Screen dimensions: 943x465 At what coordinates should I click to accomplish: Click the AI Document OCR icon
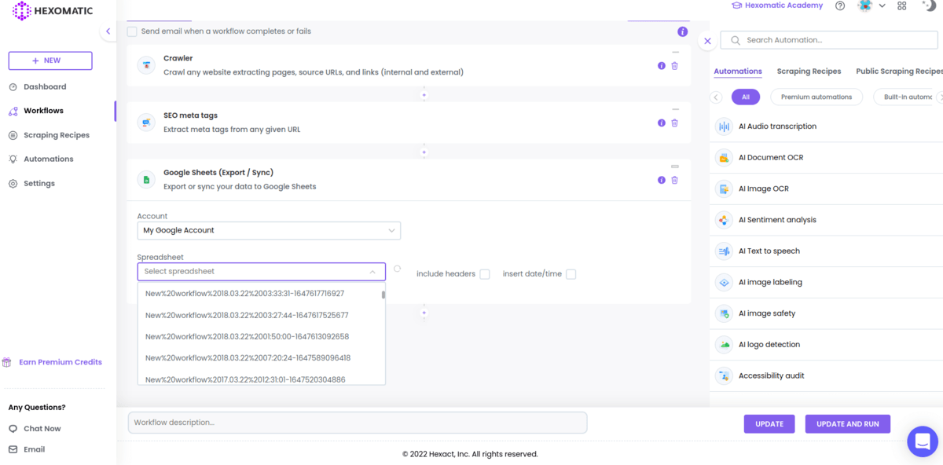(x=723, y=157)
